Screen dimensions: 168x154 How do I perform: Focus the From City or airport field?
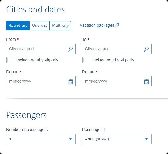(x=41, y=49)
